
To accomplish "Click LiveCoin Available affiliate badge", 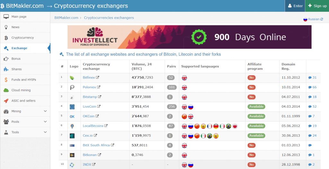I will pyautogui.click(x=256, y=106).
